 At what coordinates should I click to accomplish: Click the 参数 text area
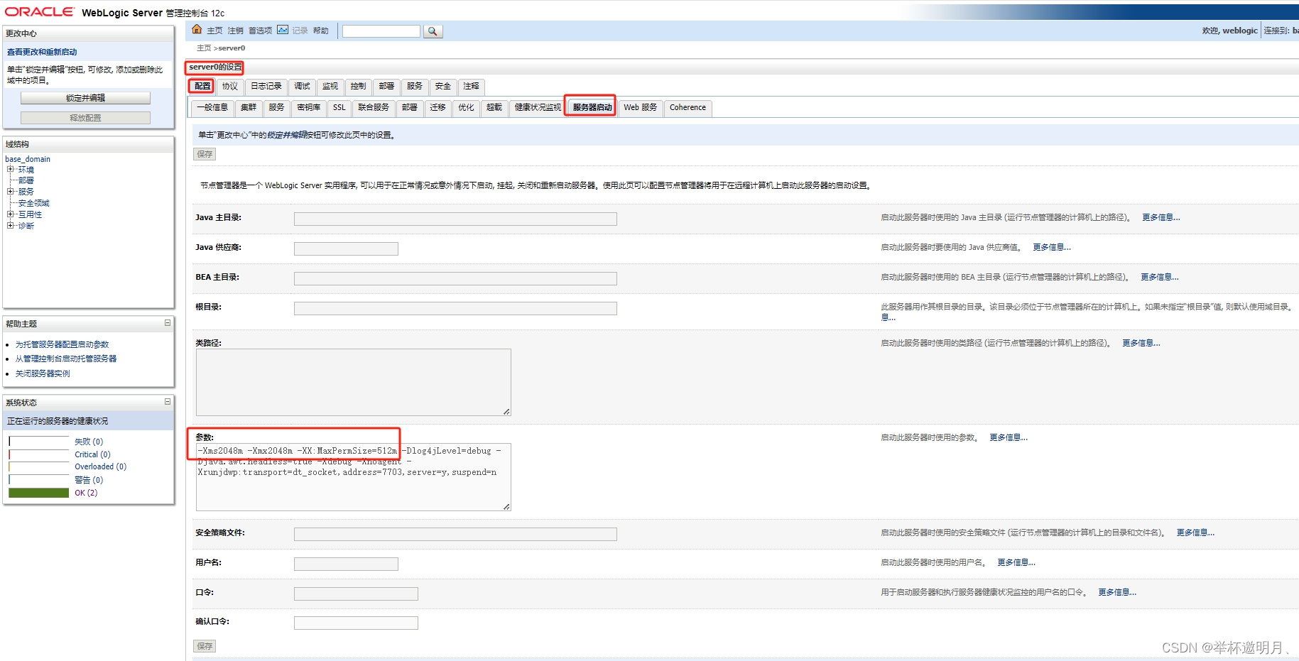(x=354, y=477)
